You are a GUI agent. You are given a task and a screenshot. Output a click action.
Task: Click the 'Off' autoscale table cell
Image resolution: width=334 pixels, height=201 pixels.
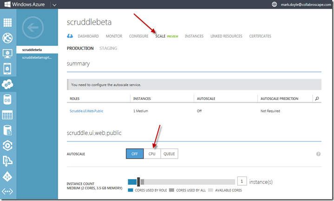point(199,111)
